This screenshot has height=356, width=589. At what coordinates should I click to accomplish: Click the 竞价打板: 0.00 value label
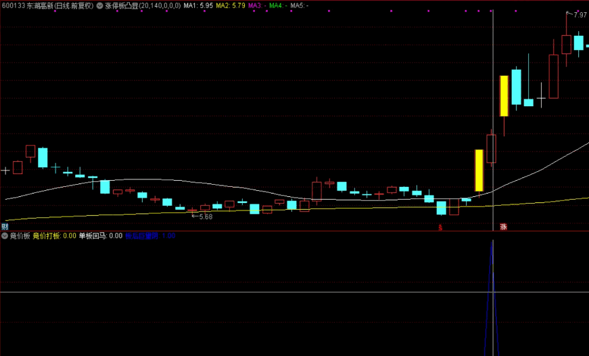tap(55, 236)
